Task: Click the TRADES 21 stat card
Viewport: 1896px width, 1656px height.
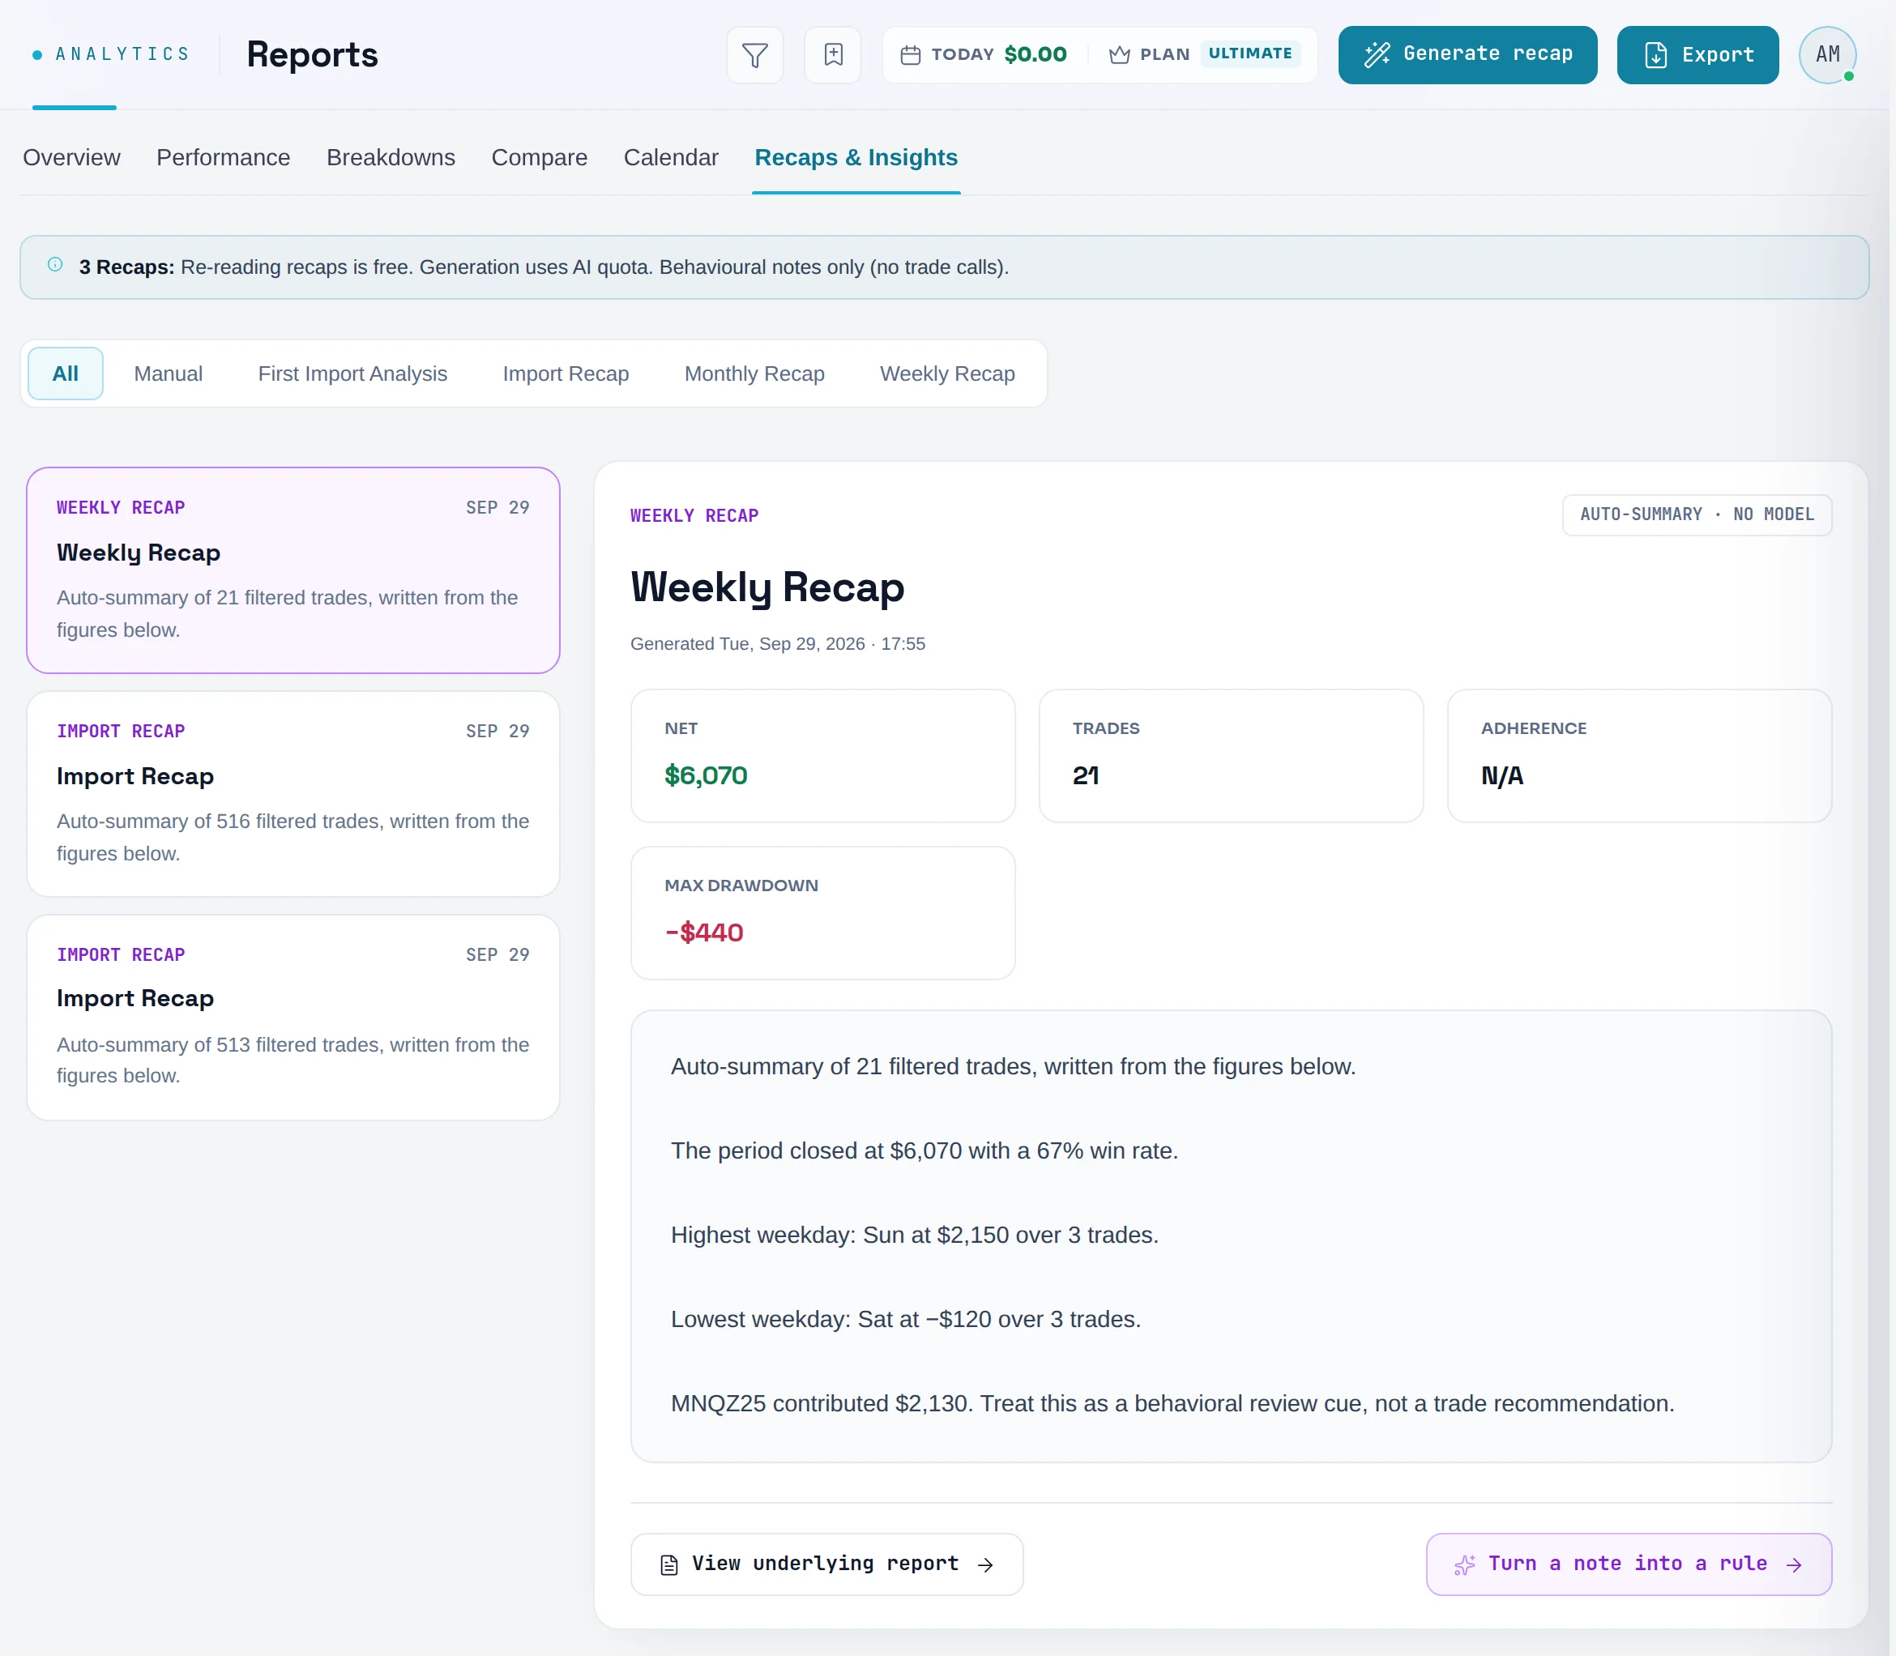Action: click(x=1231, y=756)
